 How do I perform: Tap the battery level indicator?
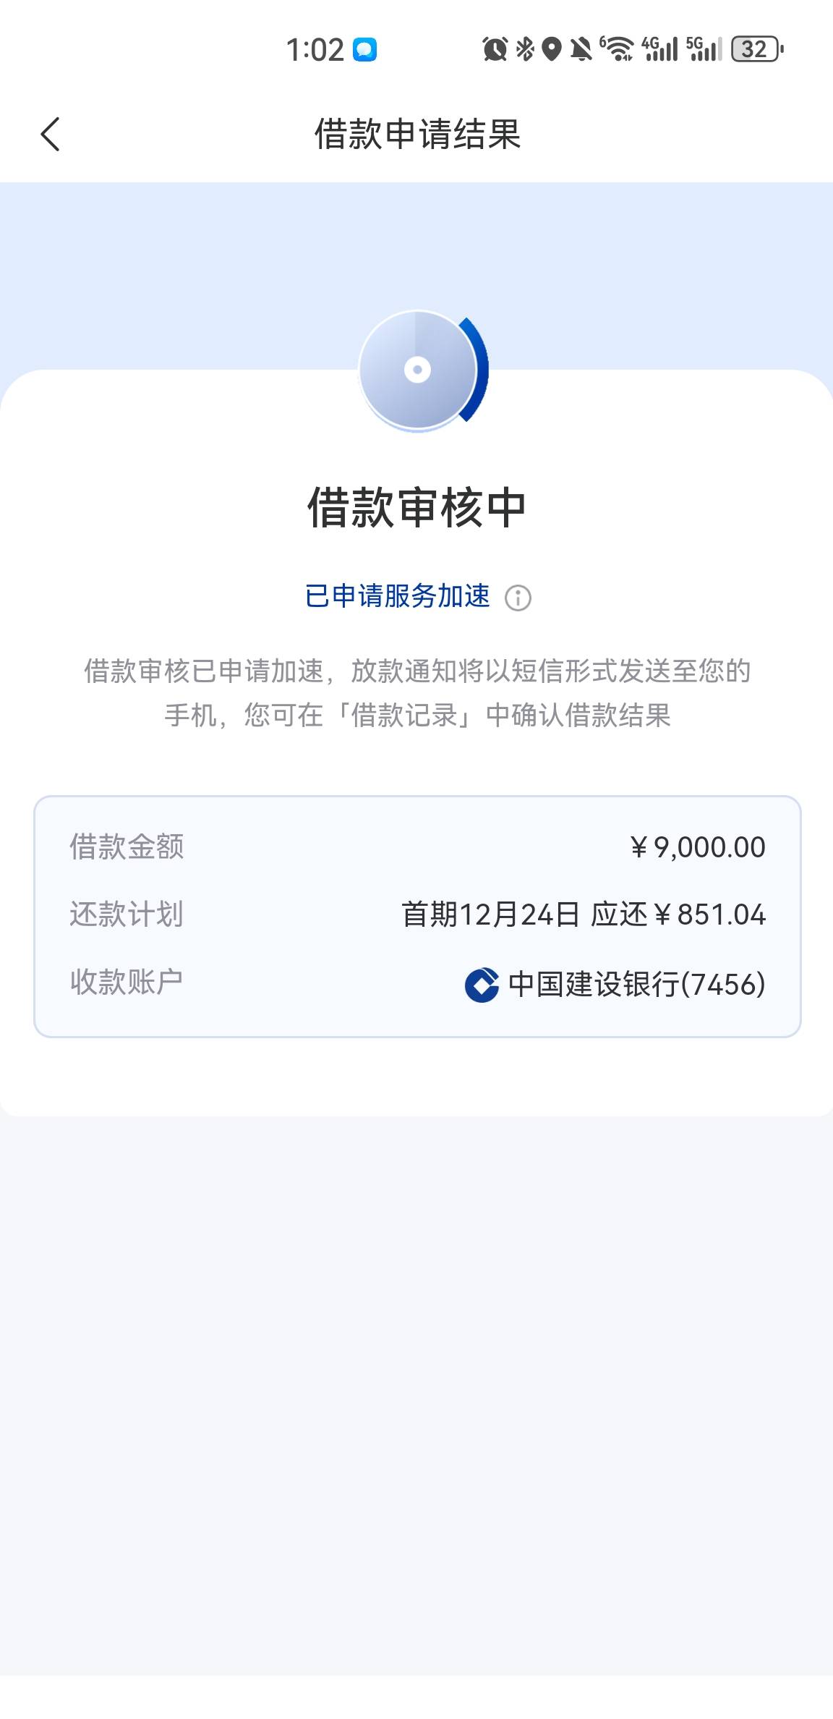[x=756, y=49]
